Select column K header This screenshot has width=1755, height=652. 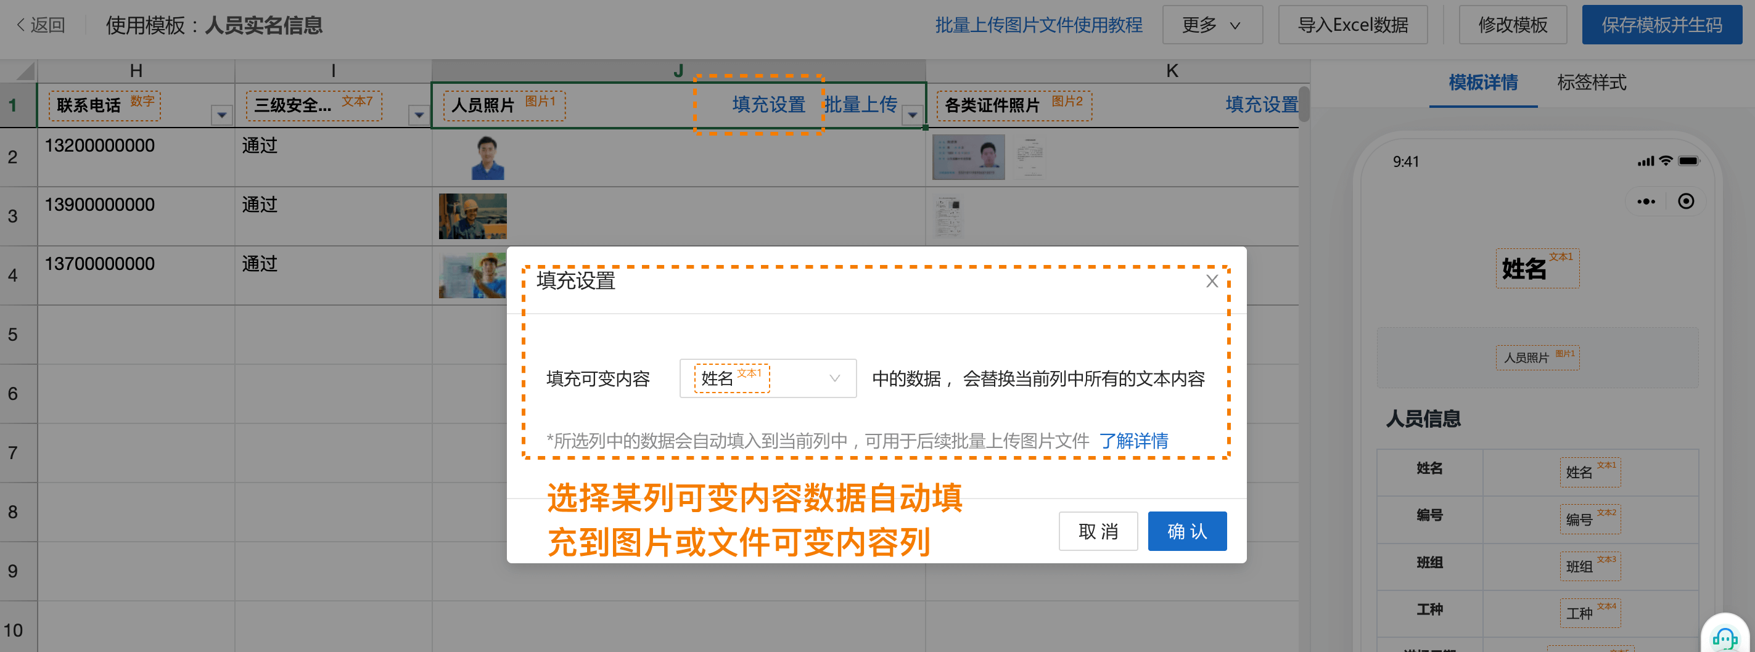pos(1172,71)
